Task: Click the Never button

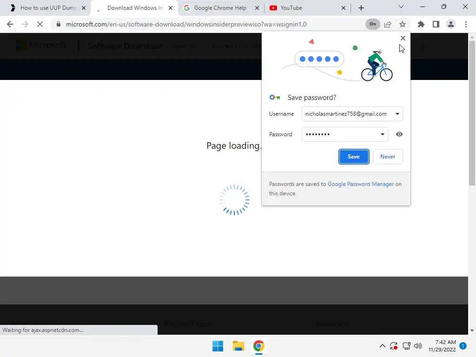Action: (x=388, y=157)
